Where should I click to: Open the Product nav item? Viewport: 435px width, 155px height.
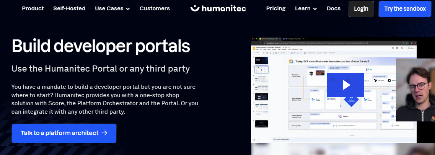coord(33,8)
